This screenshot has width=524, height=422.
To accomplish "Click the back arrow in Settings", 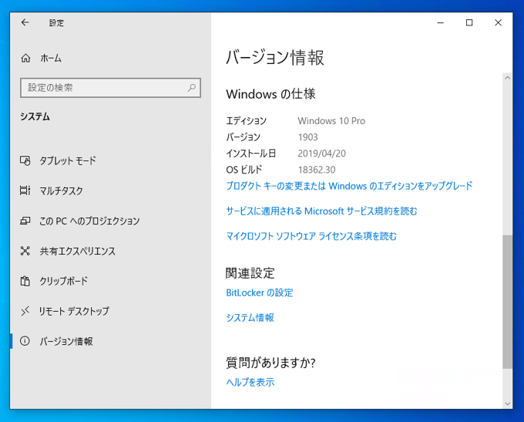I will 25,22.
